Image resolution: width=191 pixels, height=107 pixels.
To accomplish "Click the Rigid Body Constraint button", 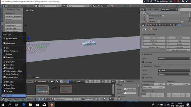I will coord(178,50).
